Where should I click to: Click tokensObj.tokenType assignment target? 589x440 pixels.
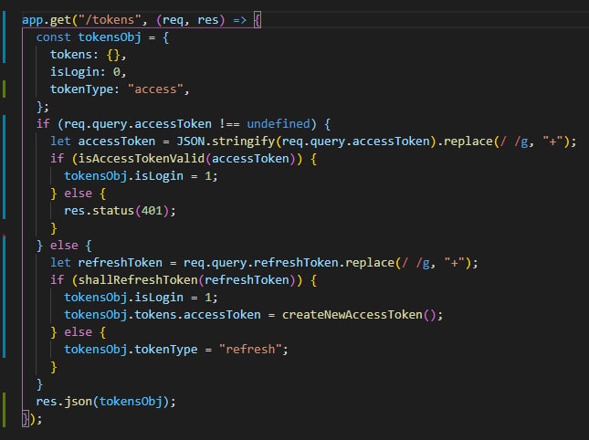tap(131, 349)
